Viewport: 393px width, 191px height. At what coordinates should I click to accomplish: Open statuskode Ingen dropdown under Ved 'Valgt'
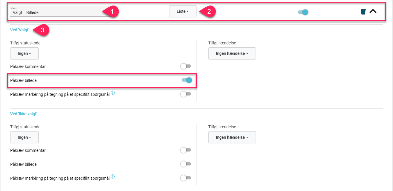(24, 53)
